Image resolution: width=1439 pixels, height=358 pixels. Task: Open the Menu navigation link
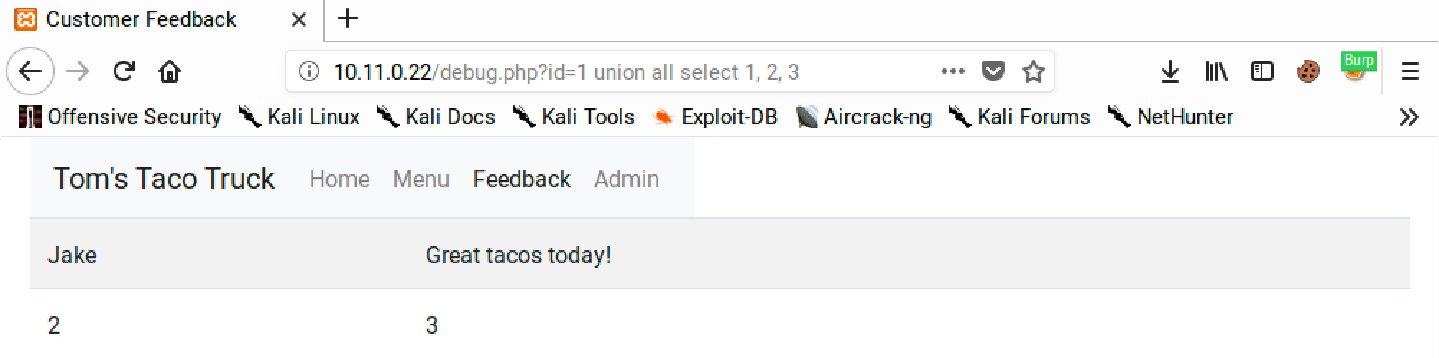[420, 179]
